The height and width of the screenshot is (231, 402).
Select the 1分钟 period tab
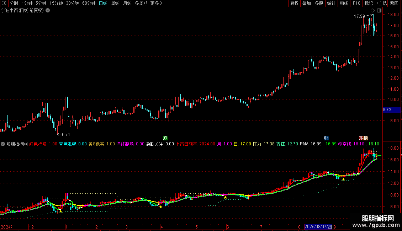27,3
